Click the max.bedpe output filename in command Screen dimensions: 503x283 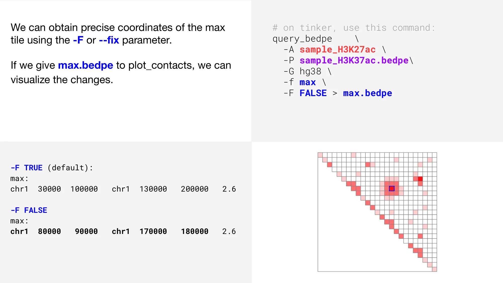pos(367,93)
